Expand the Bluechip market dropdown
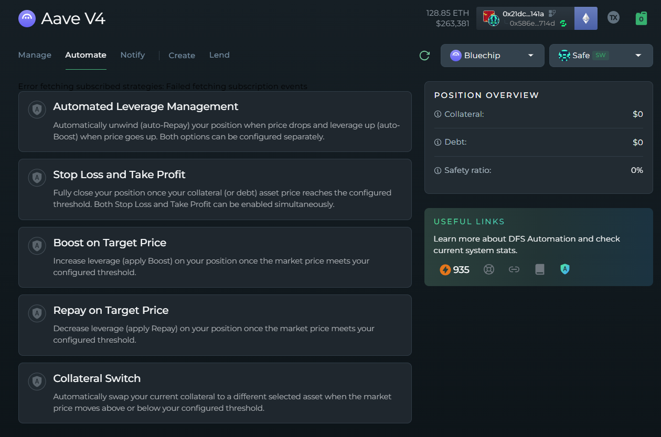 pyautogui.click(x=492, y=56)
